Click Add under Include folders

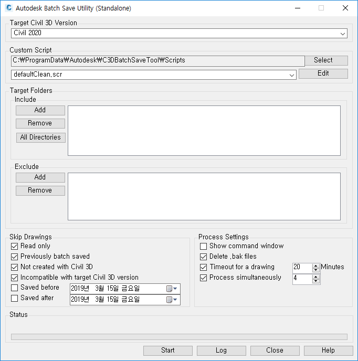pyautogui.click(x=40, y=110)
